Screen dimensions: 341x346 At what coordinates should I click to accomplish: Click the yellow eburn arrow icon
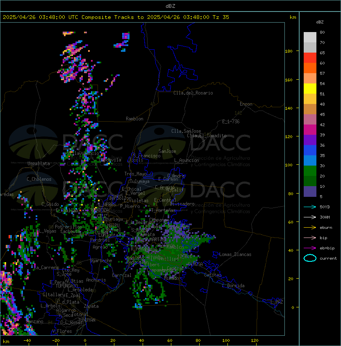310,228
